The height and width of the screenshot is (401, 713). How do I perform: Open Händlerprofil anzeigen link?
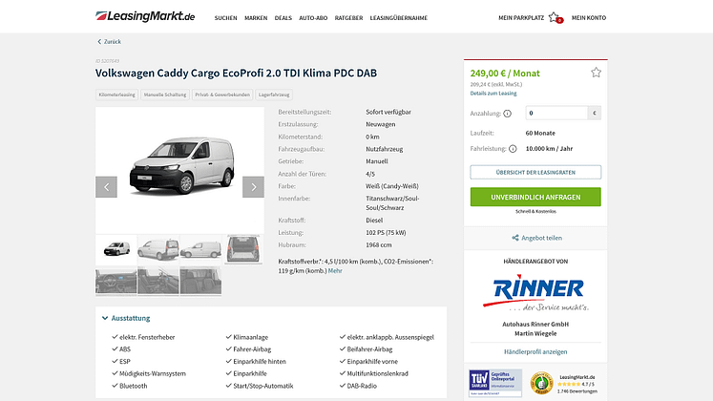tap(535, 351)
